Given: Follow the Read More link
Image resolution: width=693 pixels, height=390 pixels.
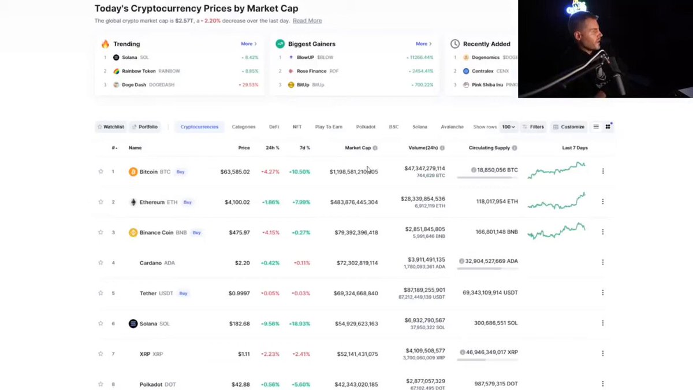Looking at the screenshot, I should (x=307, y=21).
